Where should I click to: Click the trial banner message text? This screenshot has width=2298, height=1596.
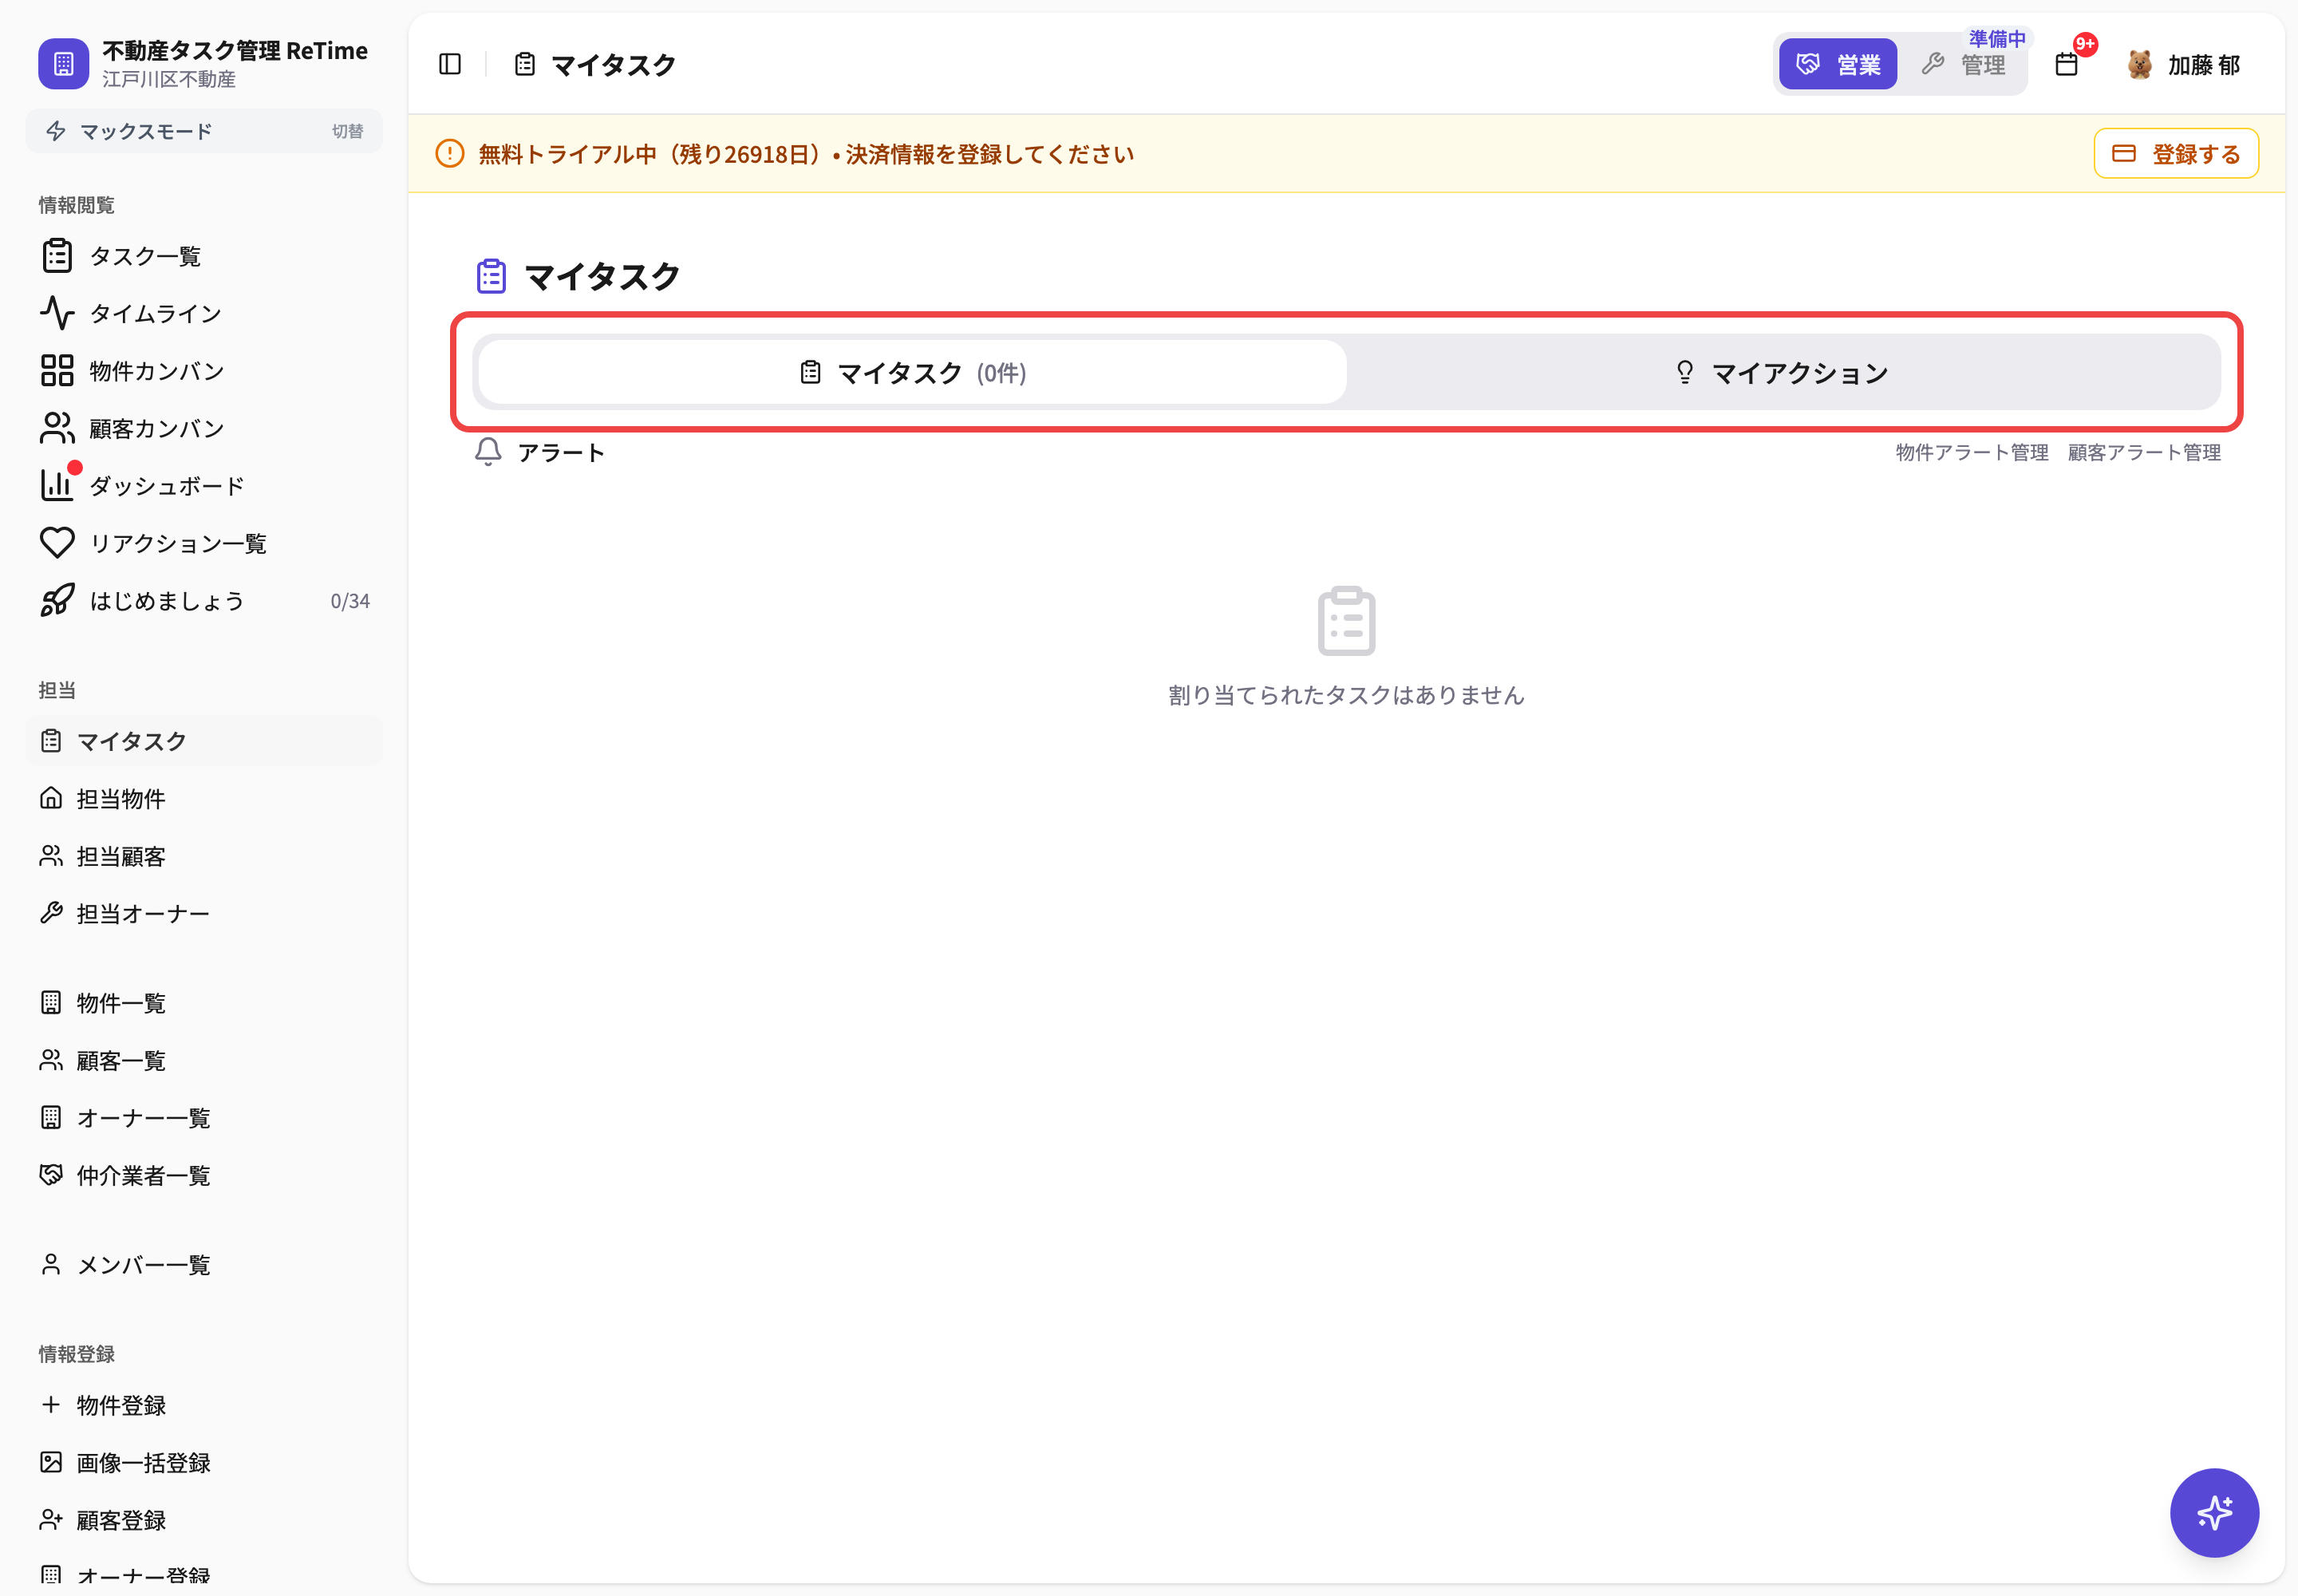pos(806,154)
